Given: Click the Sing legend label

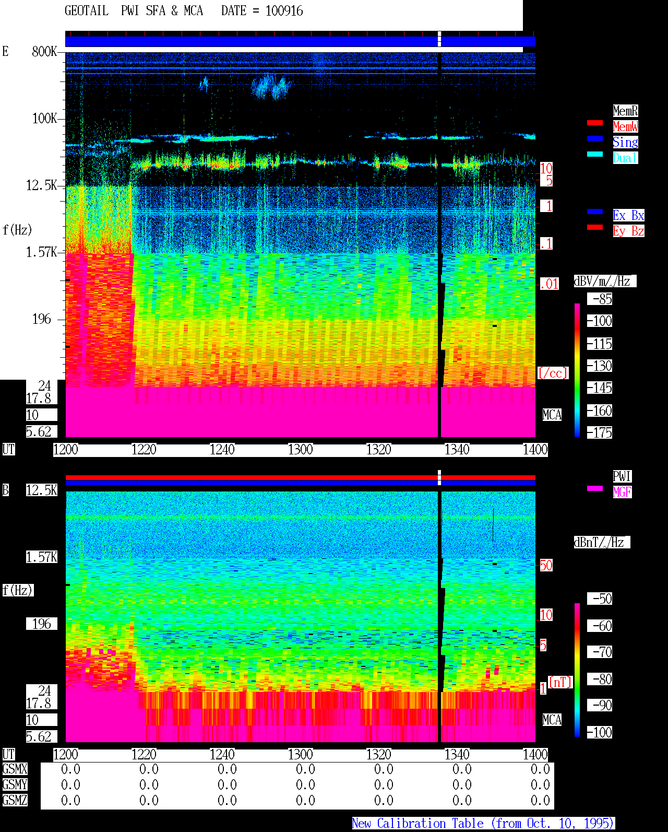Looking at the screenshot, I should click(x=625, y=142).
